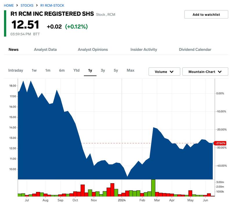The height and width of the screenshot is (205, 232).
Task: Click the -40.00% axis label
Action: pyautogui.click(x=222, y=166)
